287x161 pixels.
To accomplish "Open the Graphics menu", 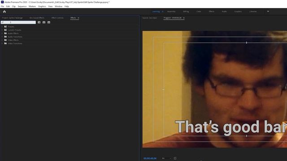I will (x=42, y=6).
